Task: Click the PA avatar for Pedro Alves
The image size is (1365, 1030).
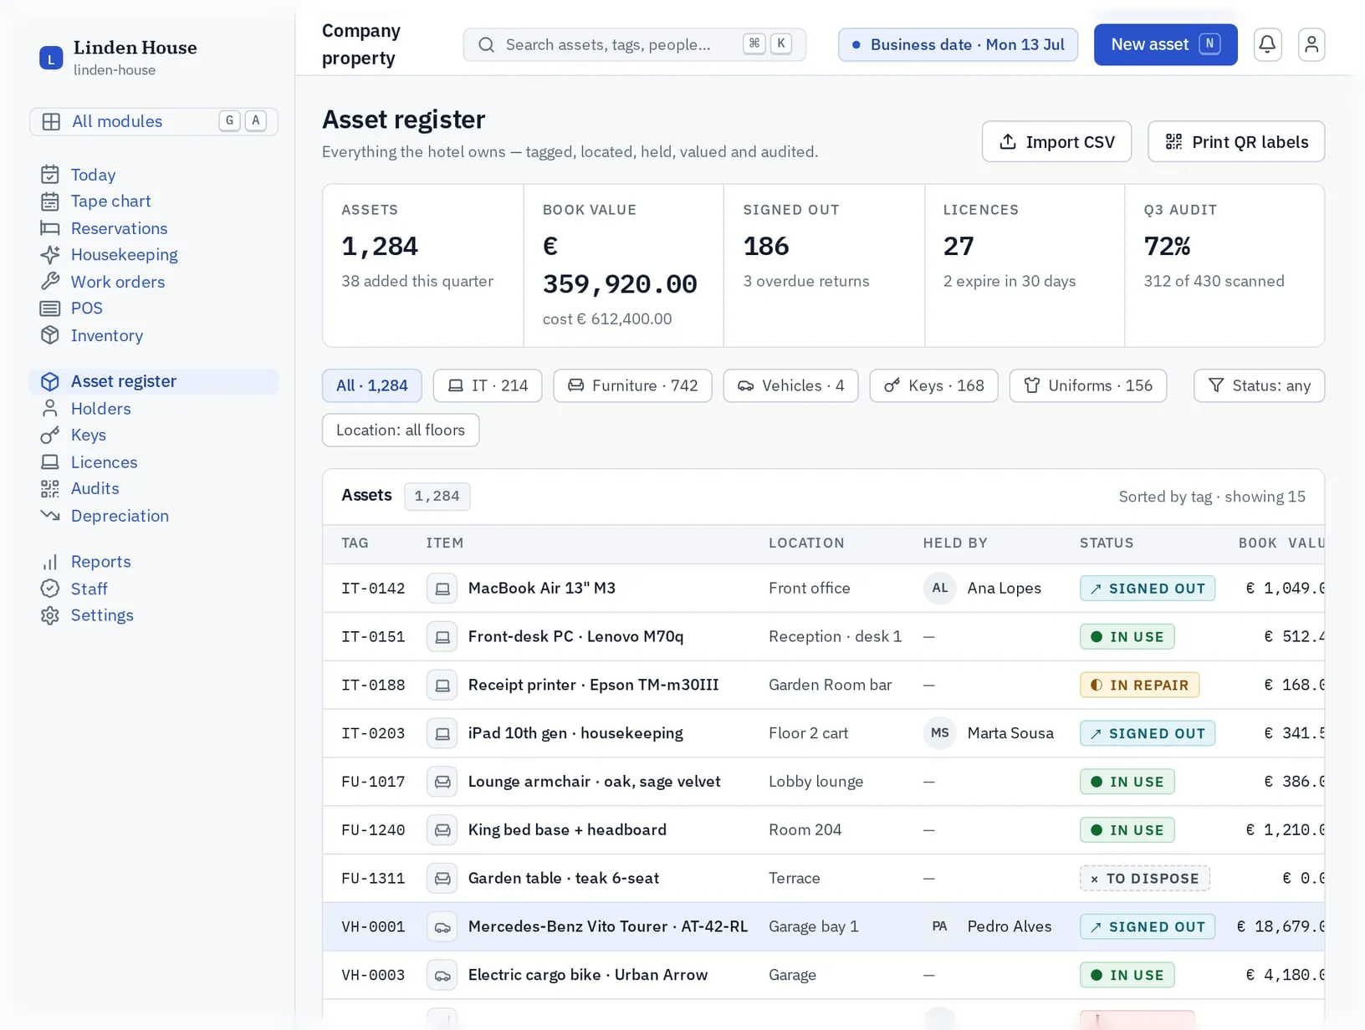Action: click(940, 926)
